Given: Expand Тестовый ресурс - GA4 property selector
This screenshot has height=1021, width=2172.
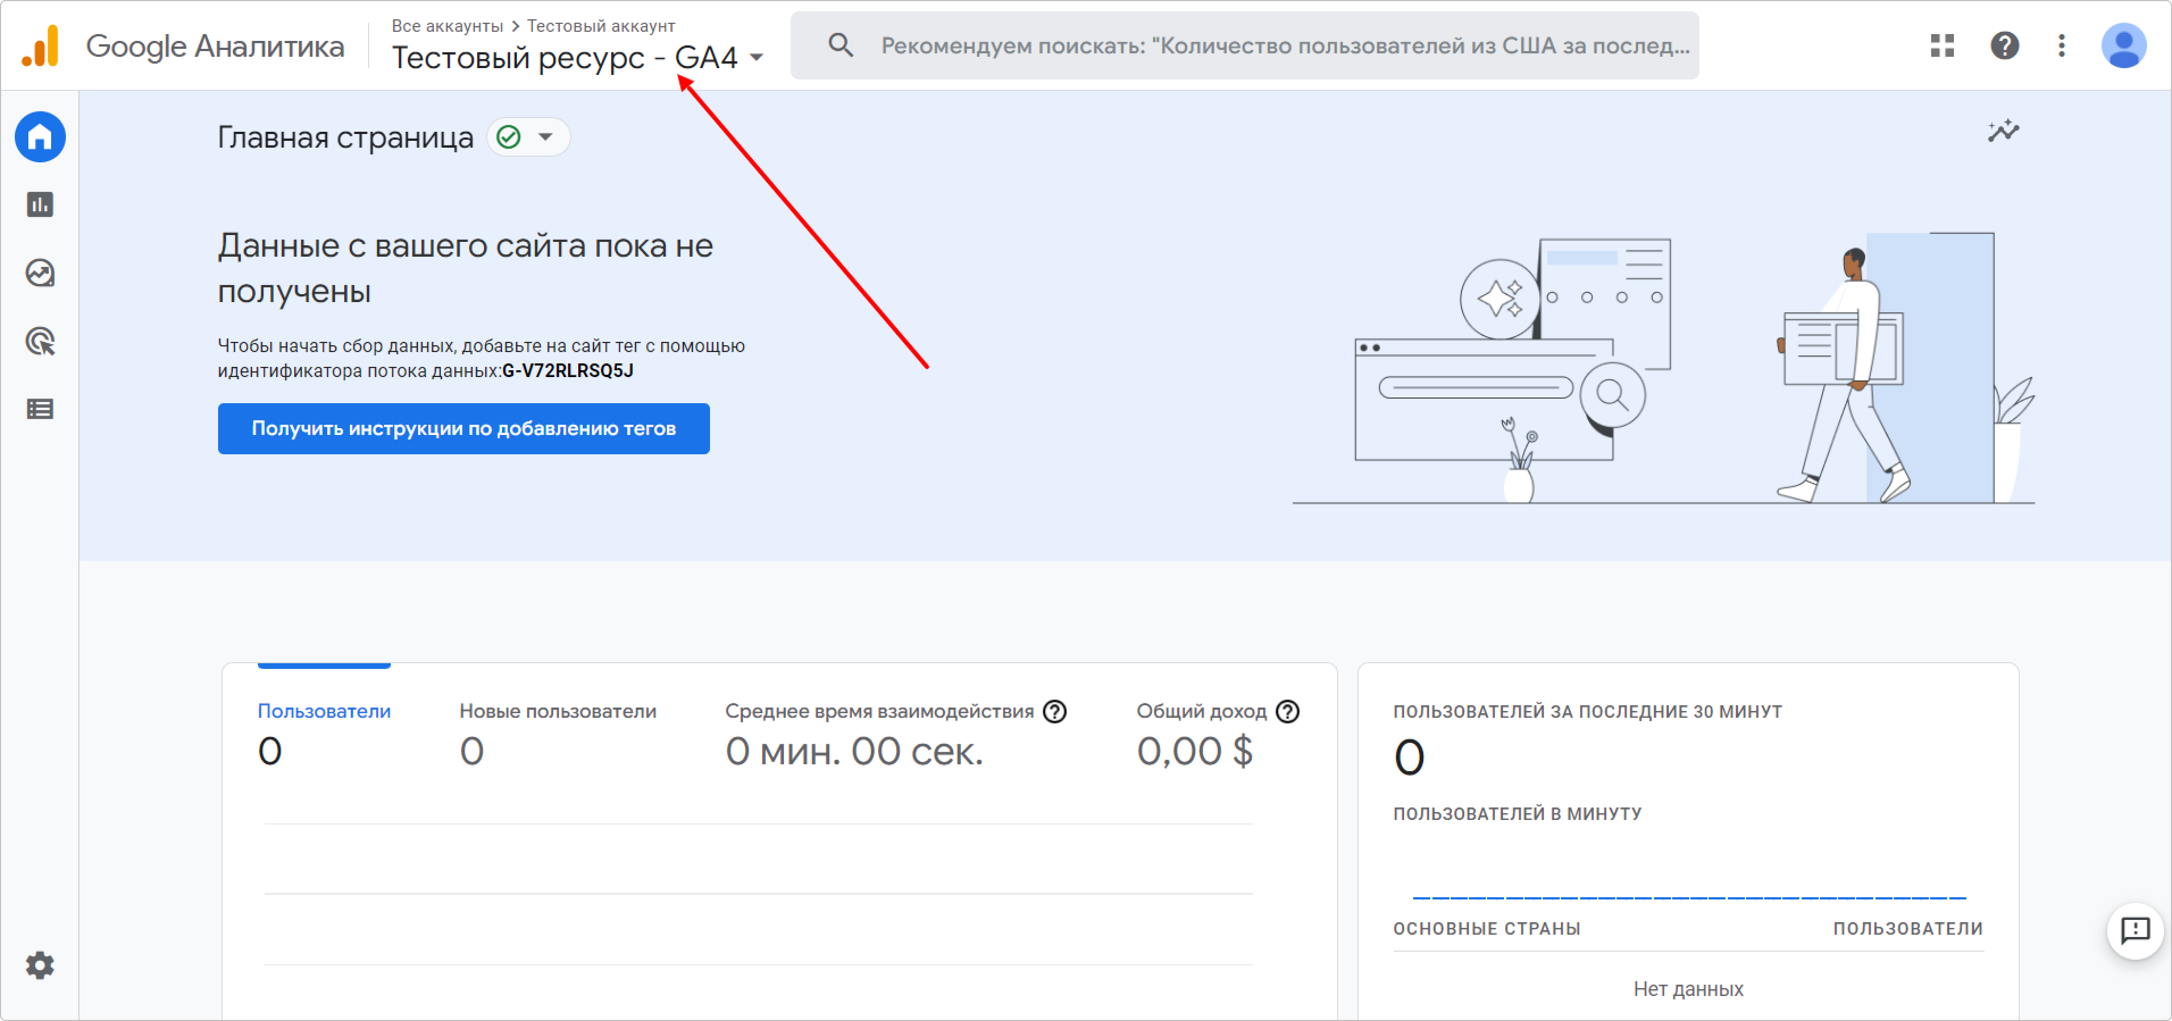Looking at the screenshot, I should pyautogui.click(x=578, y=58).
